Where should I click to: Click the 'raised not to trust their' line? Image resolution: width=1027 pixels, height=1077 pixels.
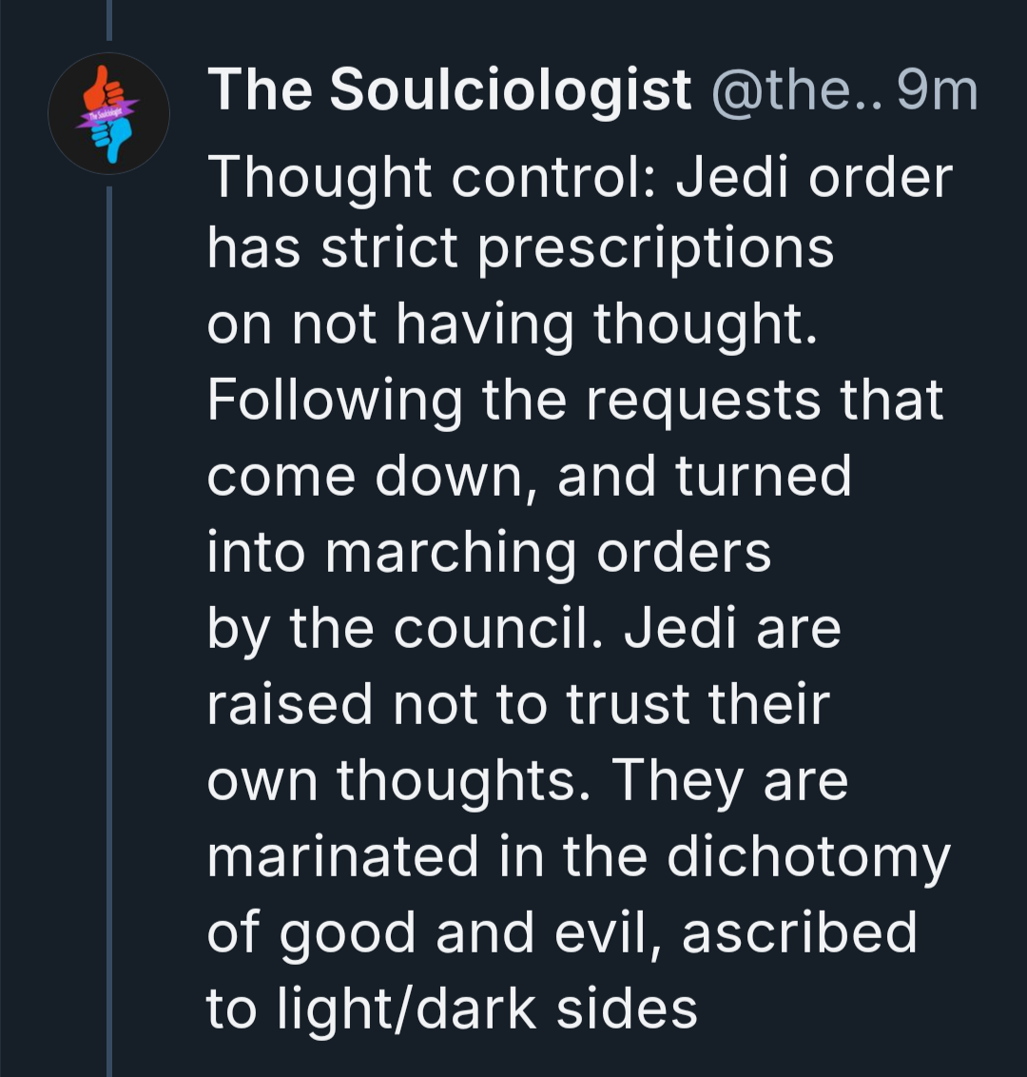(x=519, y=704)
